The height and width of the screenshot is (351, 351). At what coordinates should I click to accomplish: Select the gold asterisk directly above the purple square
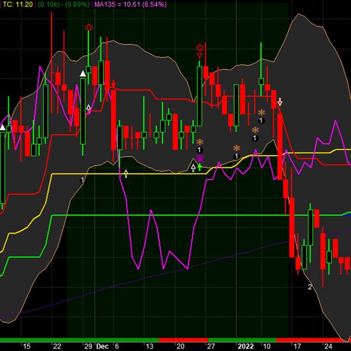pyautogui.click(x=199, y=142)
